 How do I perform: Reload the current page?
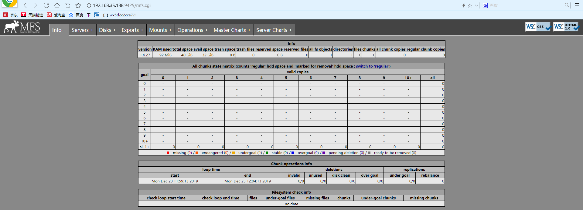point(46,5)
